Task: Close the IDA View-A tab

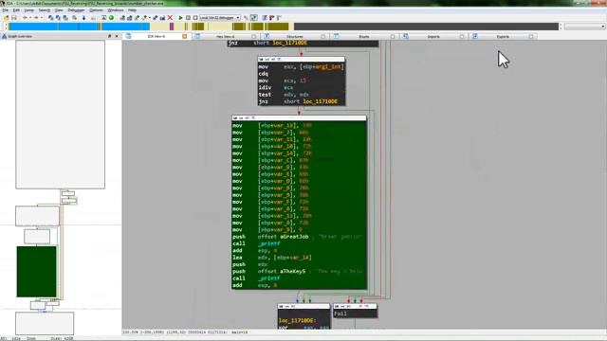Action: click(x=185, y=36)
